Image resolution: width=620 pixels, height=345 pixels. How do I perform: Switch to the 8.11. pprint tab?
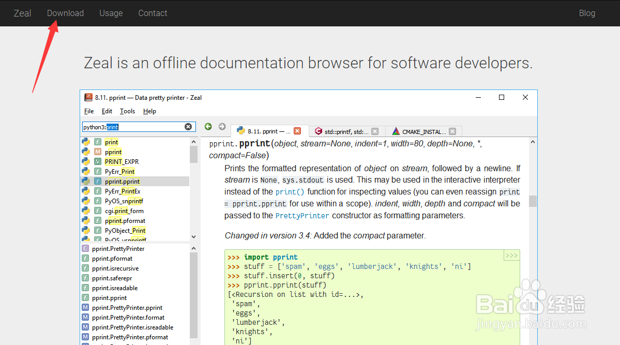click(269, 131)
